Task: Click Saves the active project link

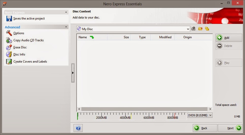Action: [29, 18]
